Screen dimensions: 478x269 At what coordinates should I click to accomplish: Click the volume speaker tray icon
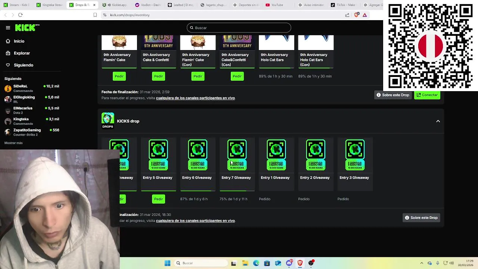click(x=451, y=263)
